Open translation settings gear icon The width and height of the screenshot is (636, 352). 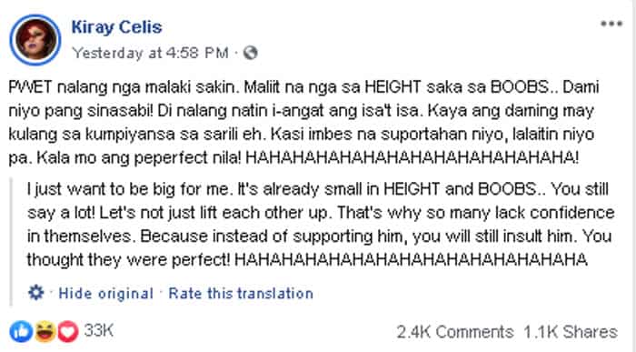[x=35, y=292]
